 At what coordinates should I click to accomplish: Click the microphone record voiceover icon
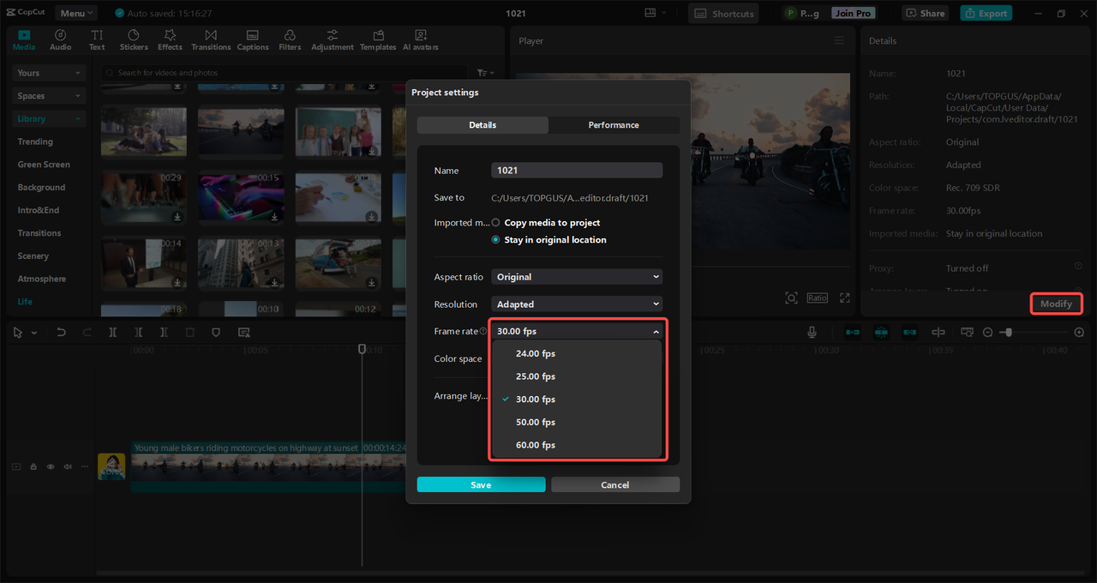[x=812, y=333]
